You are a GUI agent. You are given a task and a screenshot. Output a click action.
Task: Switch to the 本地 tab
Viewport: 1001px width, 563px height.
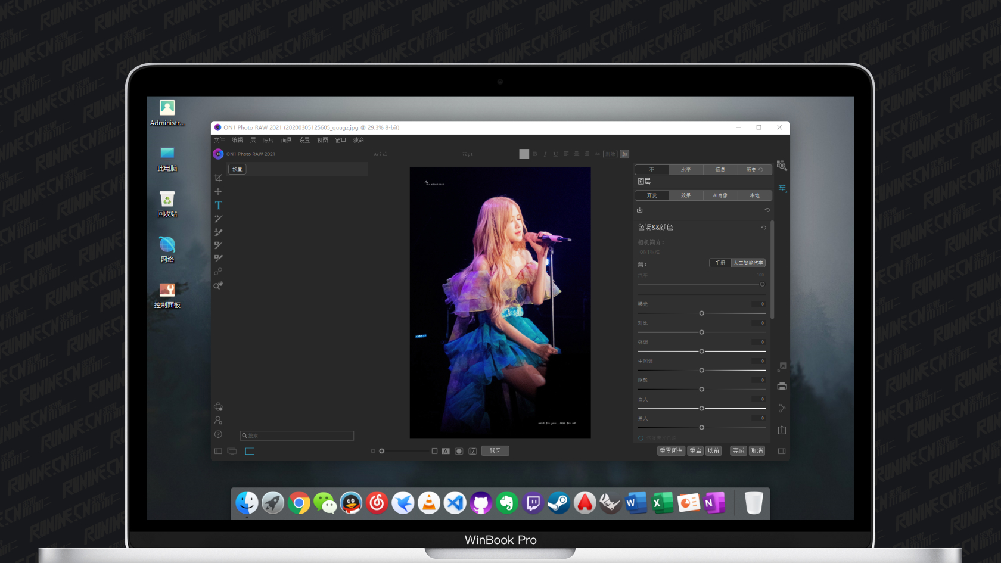[754, 195]
